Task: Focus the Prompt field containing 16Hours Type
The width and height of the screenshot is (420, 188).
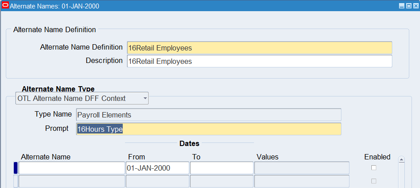Action: [208, 129]
